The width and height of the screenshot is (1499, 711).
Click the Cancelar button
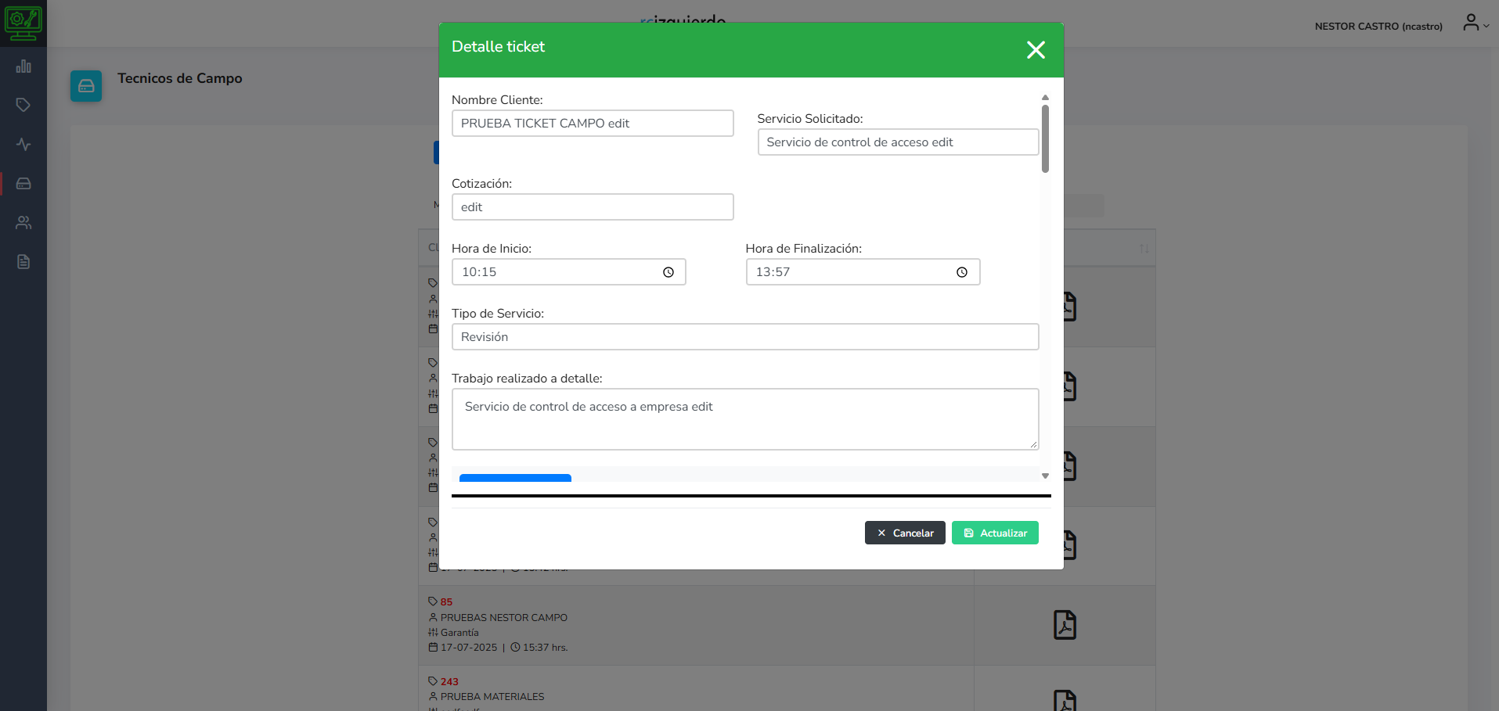(905, 533)
